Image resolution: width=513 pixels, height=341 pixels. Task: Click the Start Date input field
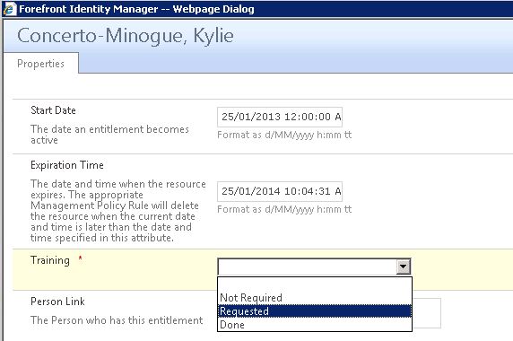280,117
